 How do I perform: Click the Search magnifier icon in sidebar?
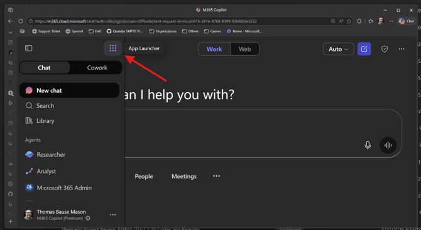coord(29,105)
